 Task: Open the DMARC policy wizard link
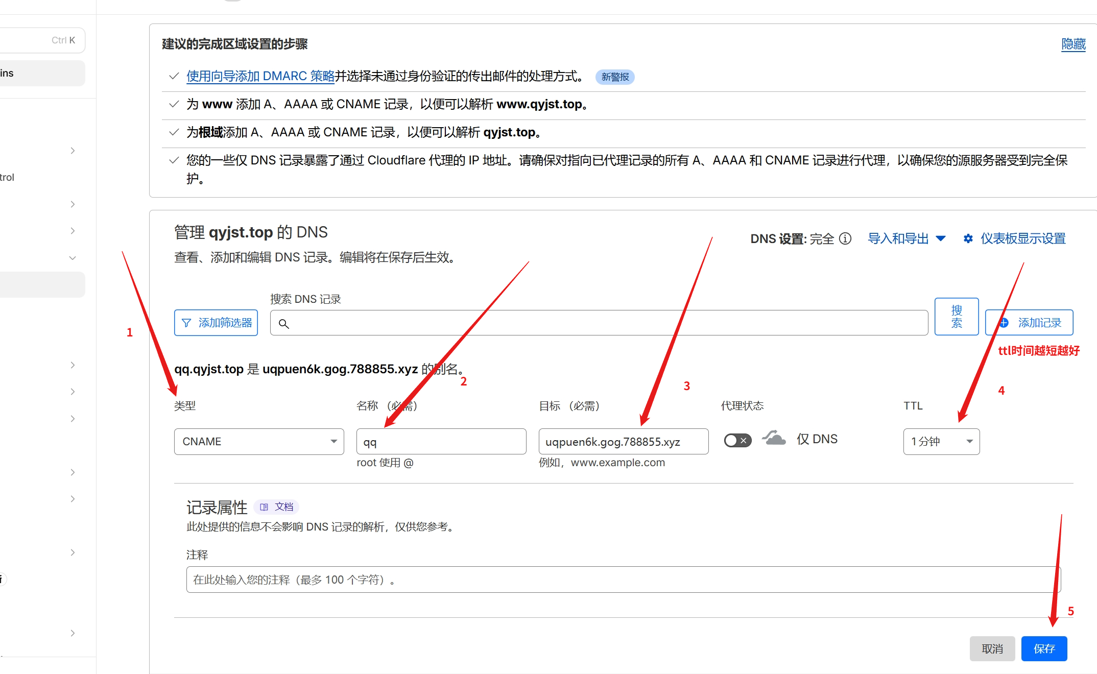pyautogui.click(x=260, y=76)
